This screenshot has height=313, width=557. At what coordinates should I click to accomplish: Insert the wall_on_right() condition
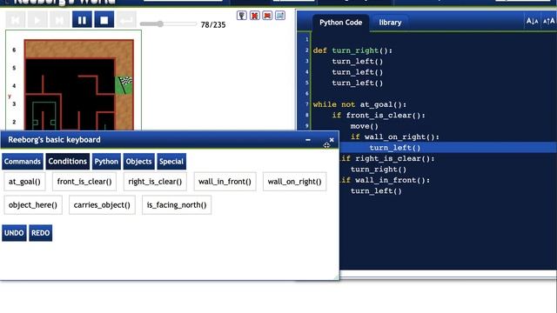point(294,182)
